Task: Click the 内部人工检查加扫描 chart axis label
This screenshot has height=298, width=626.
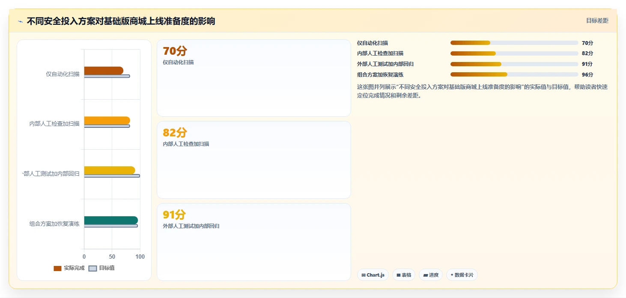Action: 54,124
